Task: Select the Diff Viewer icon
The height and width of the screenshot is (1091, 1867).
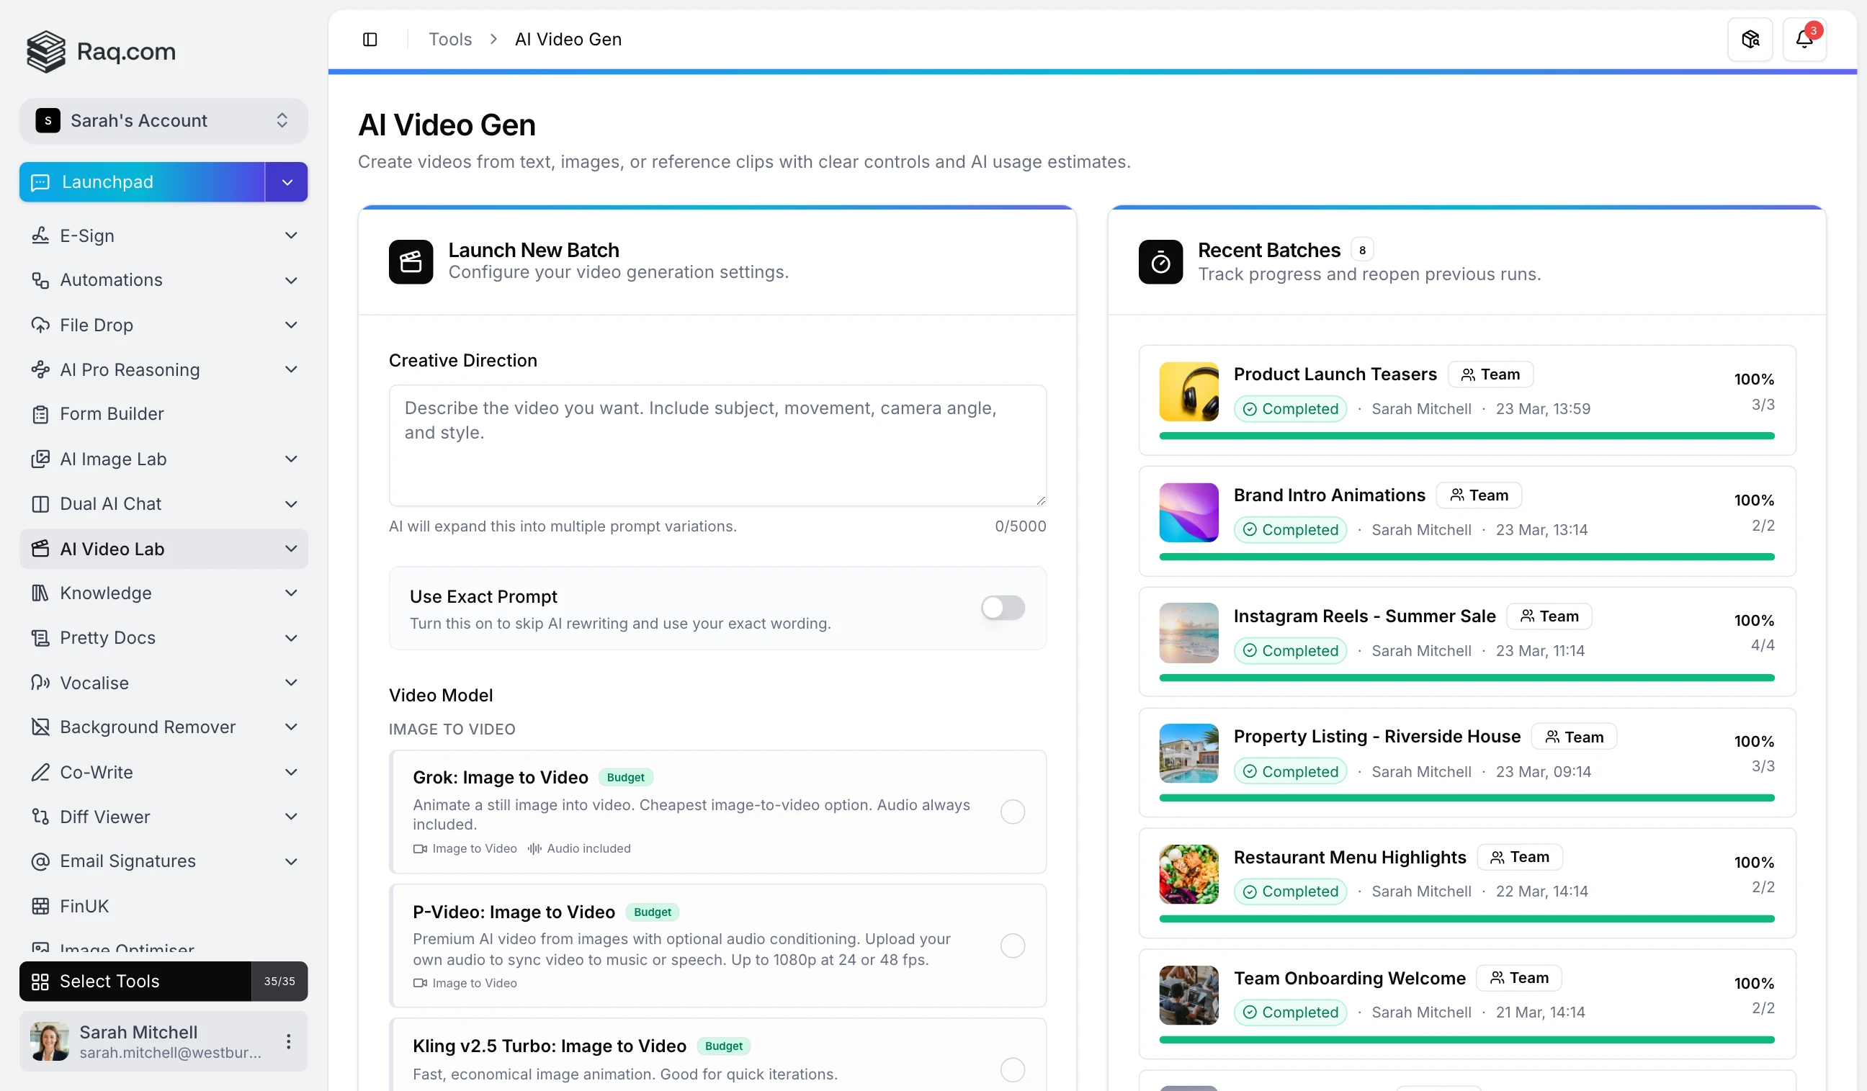Action: pyautogui.click(x=42, y=816)
